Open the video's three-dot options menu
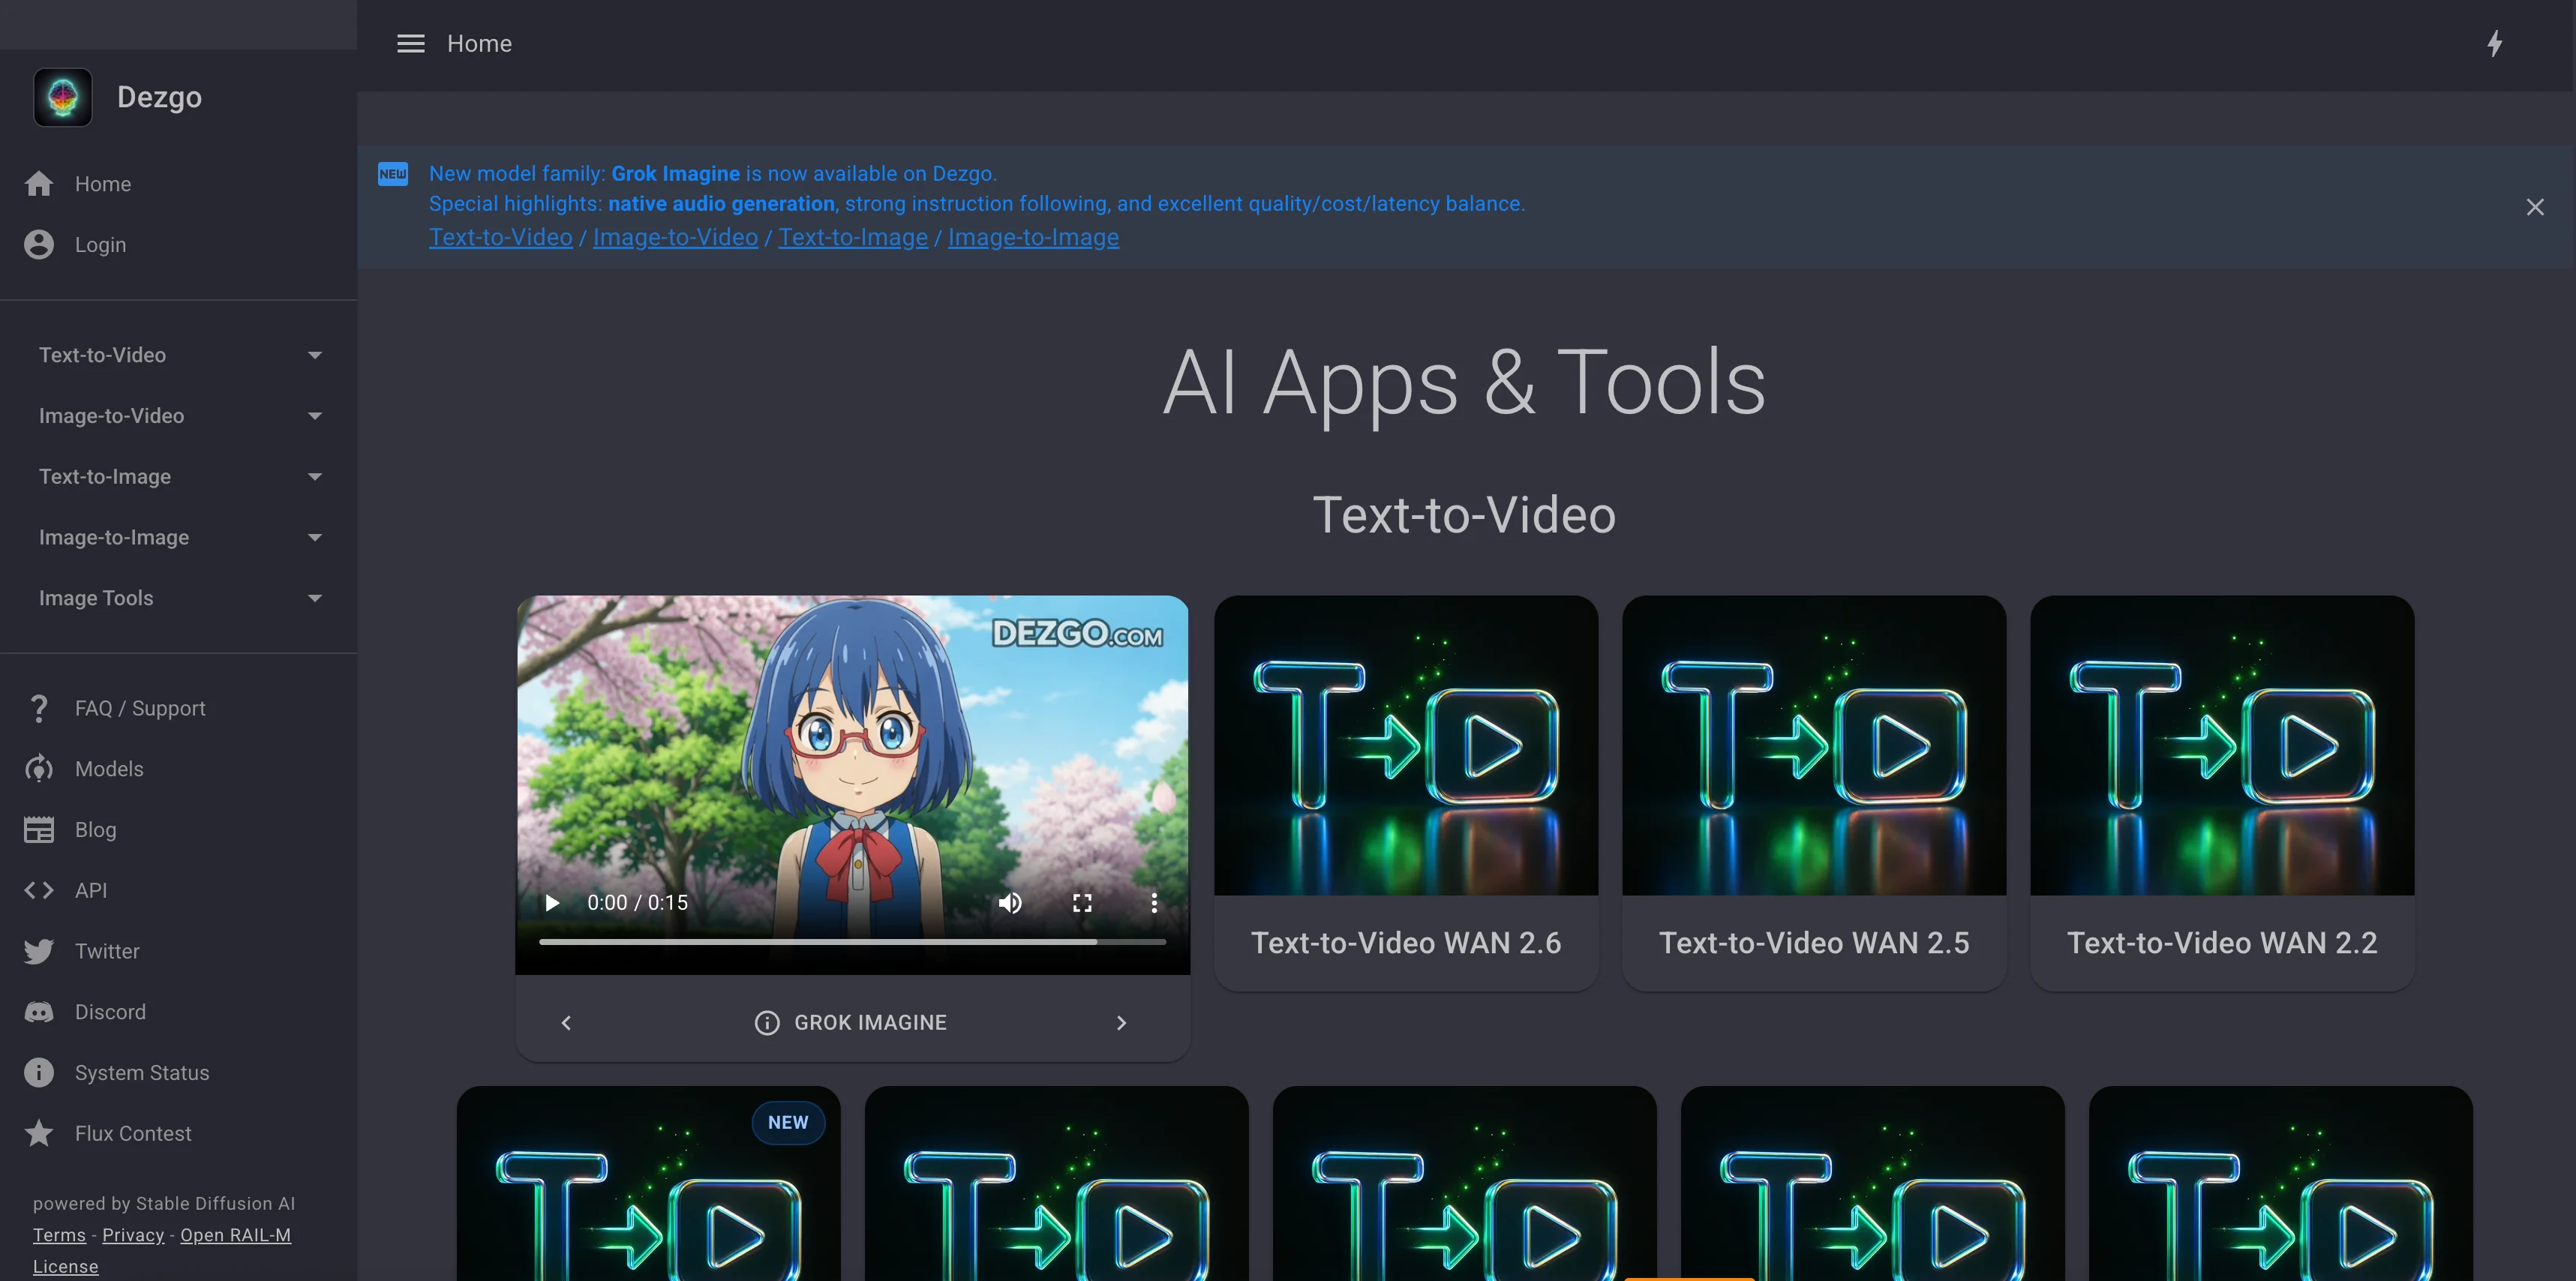 click(x=1154, y=903)
